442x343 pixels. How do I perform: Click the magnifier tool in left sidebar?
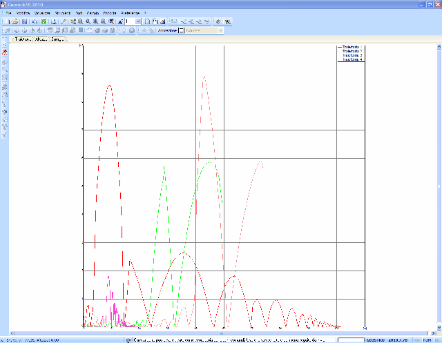(5, 69)
